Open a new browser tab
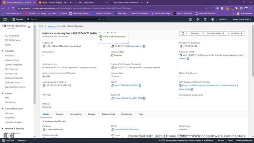Viewport: 254px width, 143px height. (x=147, y=3)
